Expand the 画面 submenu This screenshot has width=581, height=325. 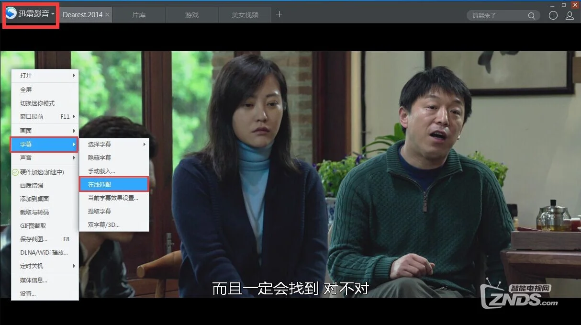click(x=45, y=131)
